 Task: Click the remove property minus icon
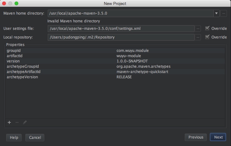click(17, 122)
